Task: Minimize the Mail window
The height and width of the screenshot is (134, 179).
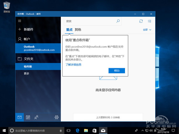Action: coord(135,14)
